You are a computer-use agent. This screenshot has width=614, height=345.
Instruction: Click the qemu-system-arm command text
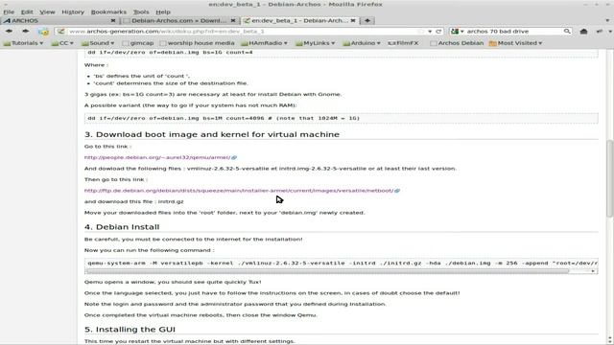(342, 264)
